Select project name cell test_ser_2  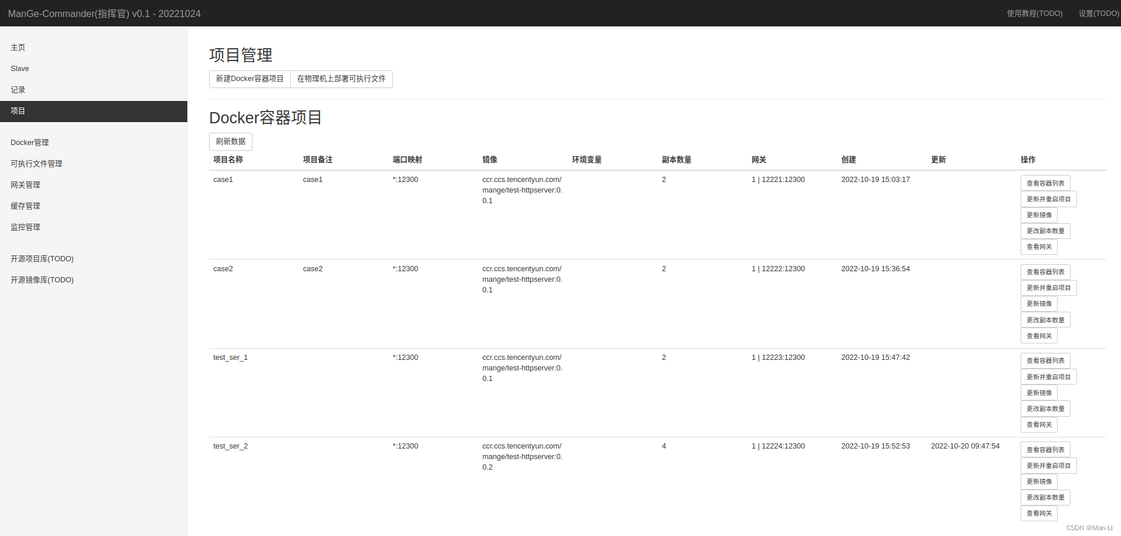tap(230, 446)
